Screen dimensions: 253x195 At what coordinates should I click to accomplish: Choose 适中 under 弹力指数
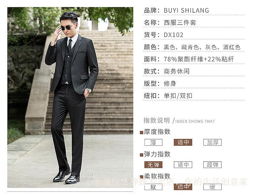[x=183, y=165]
